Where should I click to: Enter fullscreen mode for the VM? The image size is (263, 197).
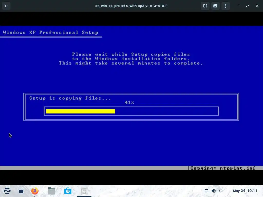point(205,6)
